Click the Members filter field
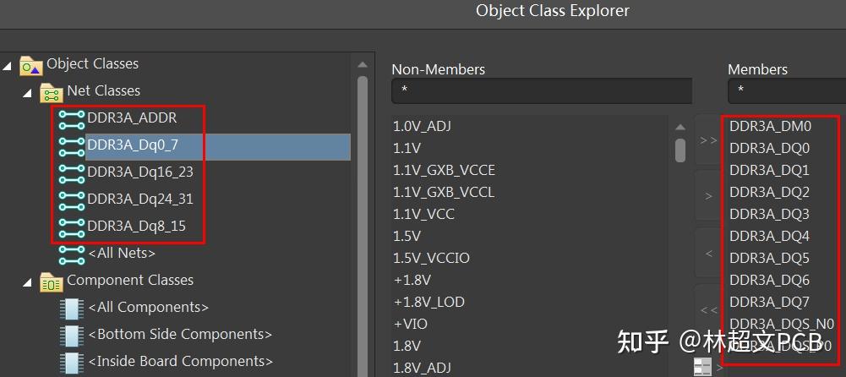 tap(786, 90)
